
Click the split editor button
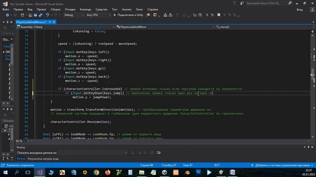coord(313,31)
